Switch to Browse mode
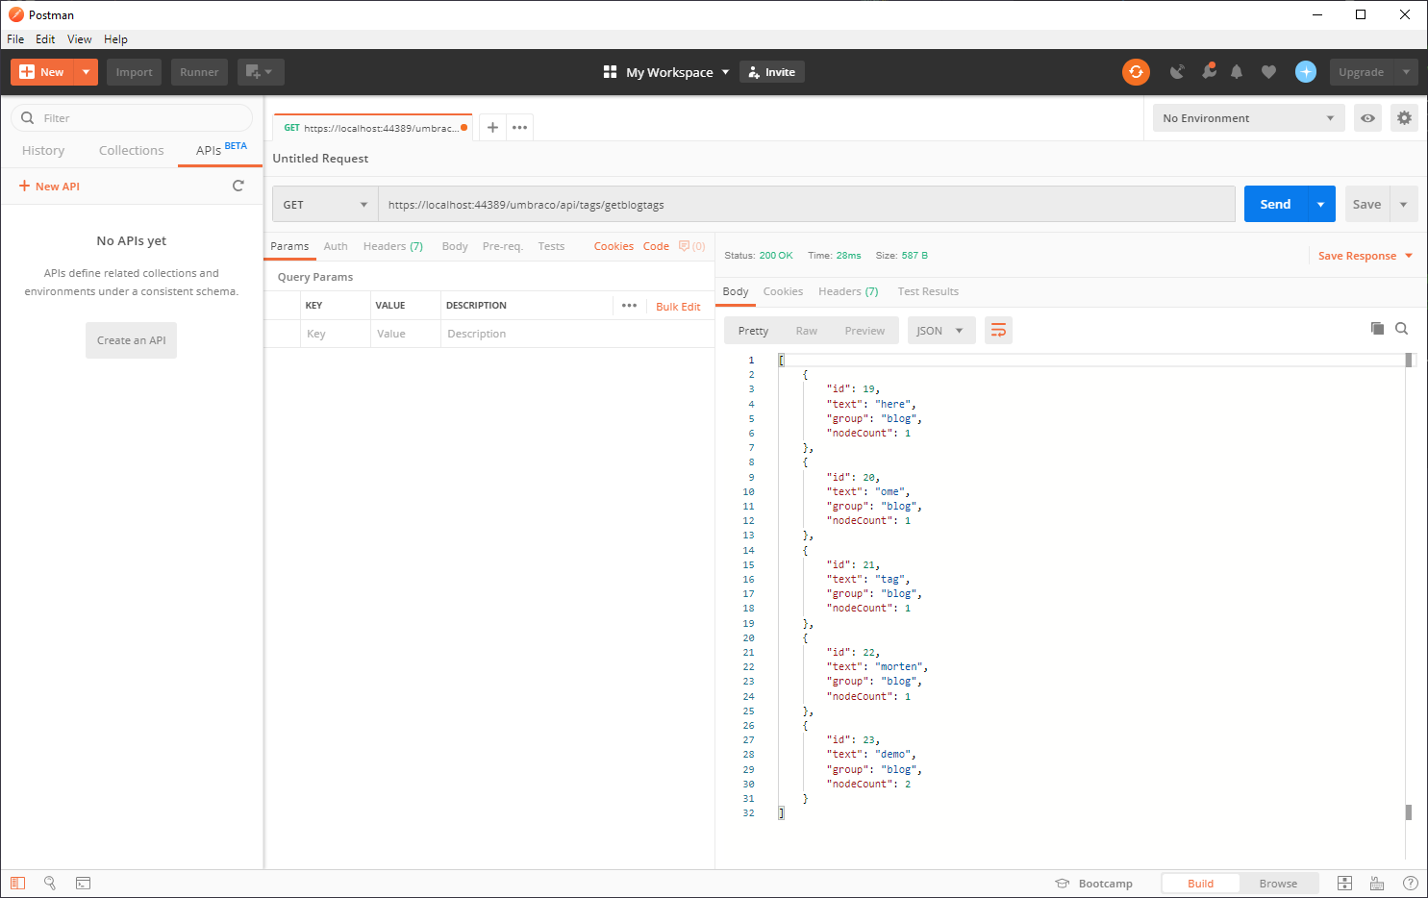The image size is (1428, 898). 1278,884
